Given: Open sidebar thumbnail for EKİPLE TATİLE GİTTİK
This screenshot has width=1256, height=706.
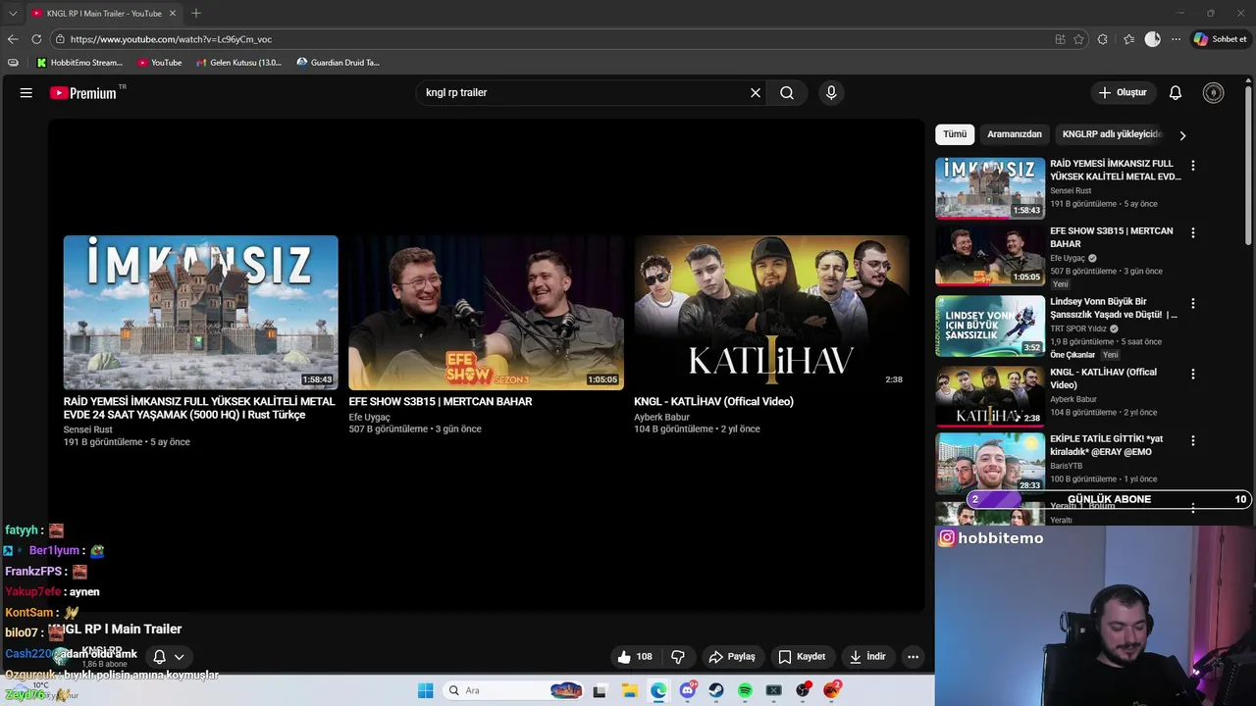Looking at the screenshot, I should tap(990, 463).
